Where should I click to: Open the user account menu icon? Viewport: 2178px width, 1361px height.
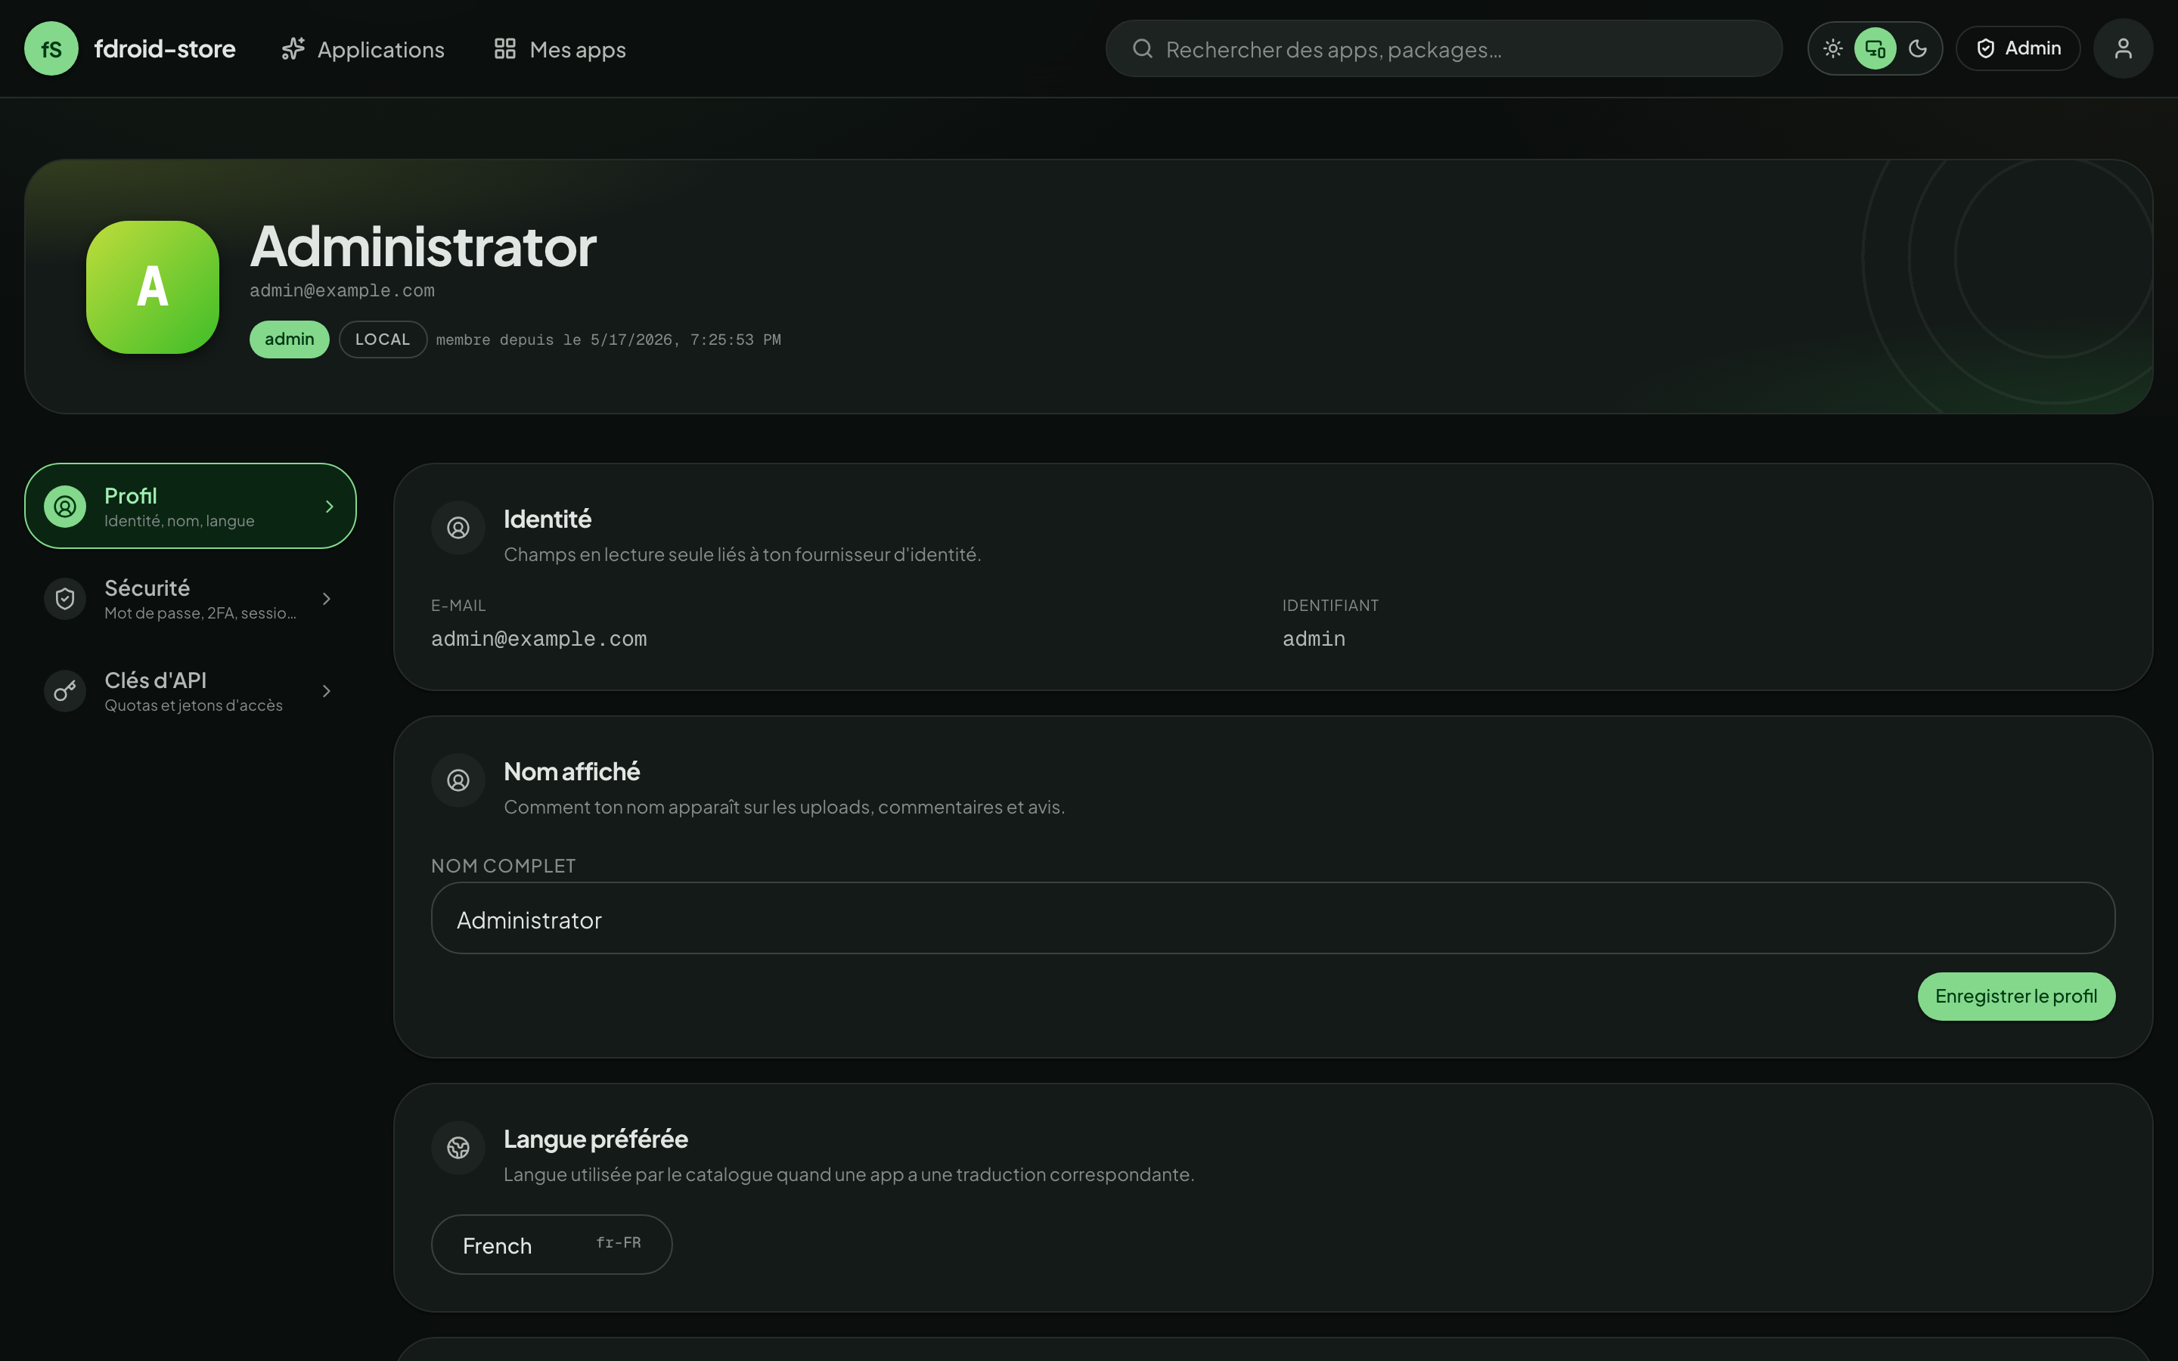(2123, 48)
